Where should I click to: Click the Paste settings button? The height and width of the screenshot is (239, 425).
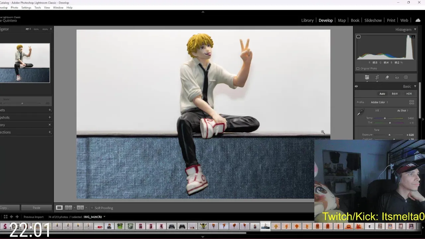37,208
